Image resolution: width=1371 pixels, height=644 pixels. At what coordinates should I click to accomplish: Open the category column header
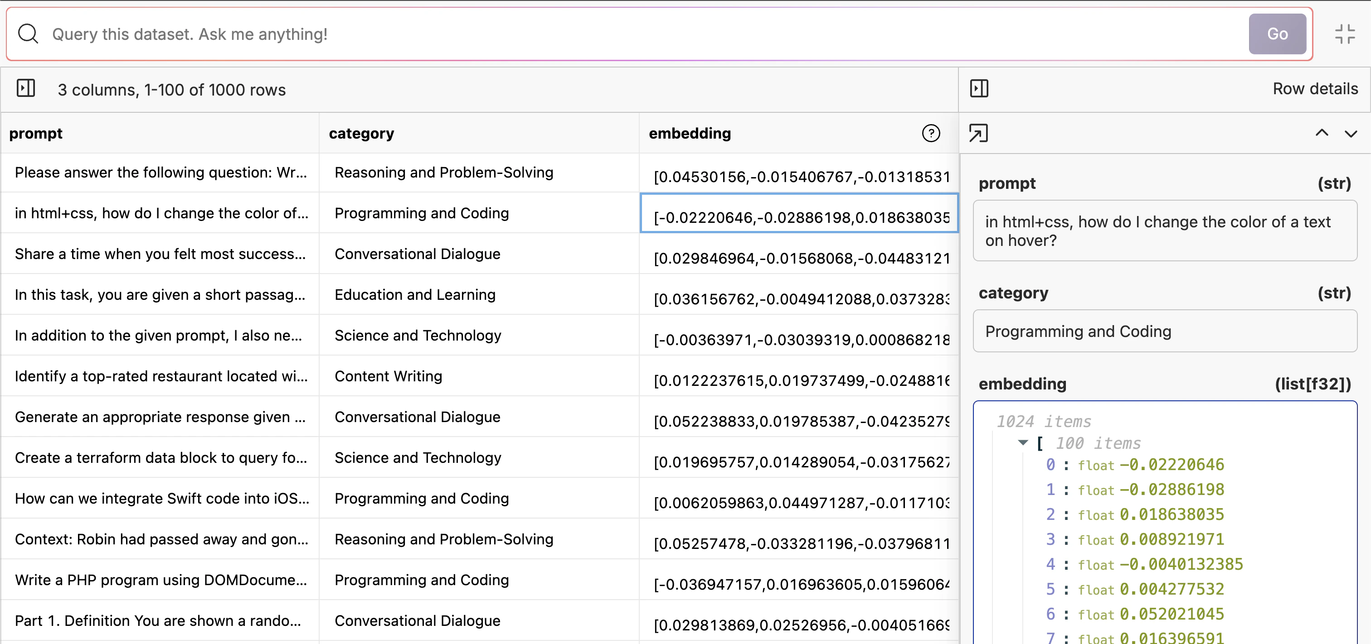361,133
